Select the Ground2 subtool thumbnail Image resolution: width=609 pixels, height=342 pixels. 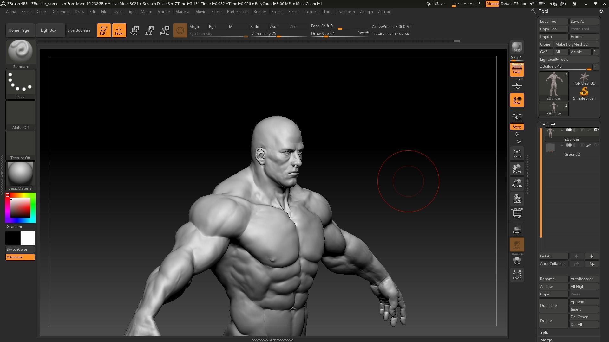[550, 148]
